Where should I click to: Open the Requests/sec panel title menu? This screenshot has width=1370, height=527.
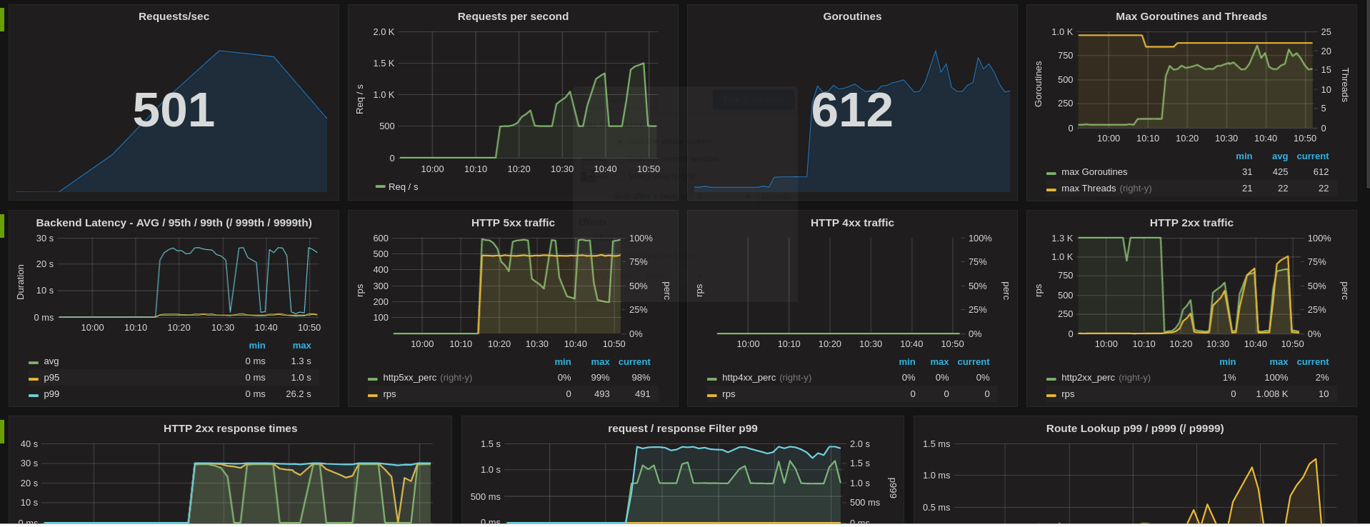click(x=174, y=16)
